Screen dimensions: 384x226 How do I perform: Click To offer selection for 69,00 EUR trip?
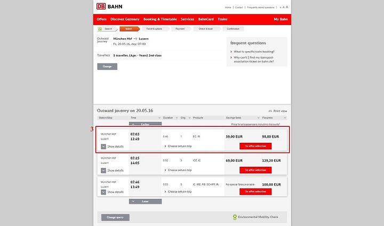click(255, 170)
